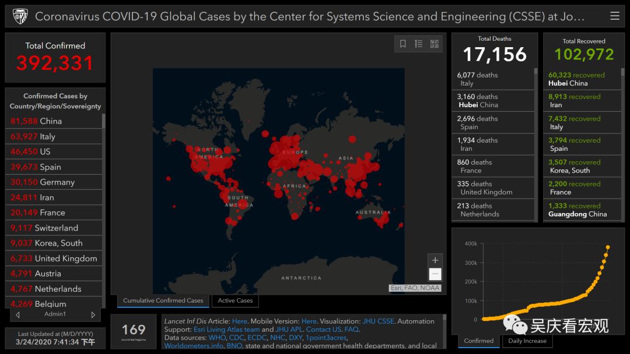Open the CDC data source link

(x=236, y=338)
